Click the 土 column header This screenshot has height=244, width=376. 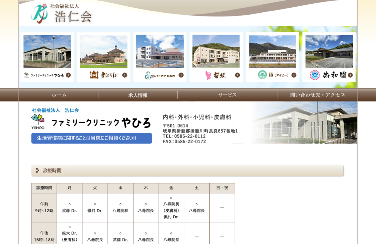pyautogui.click(x=197, y=188)
